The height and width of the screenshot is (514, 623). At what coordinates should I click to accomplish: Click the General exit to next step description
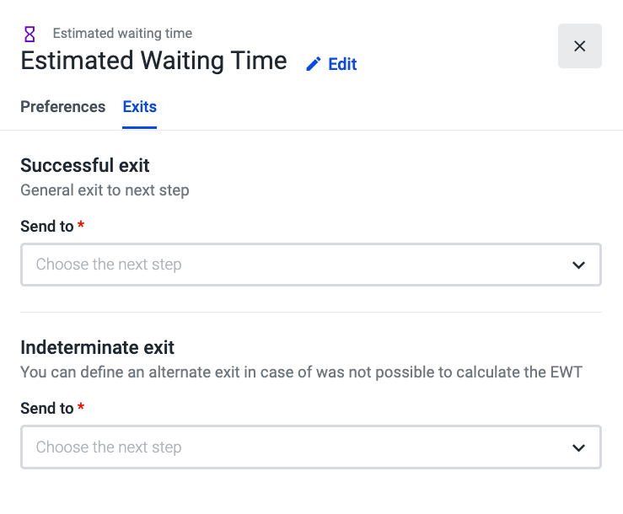tap(105, 190)
